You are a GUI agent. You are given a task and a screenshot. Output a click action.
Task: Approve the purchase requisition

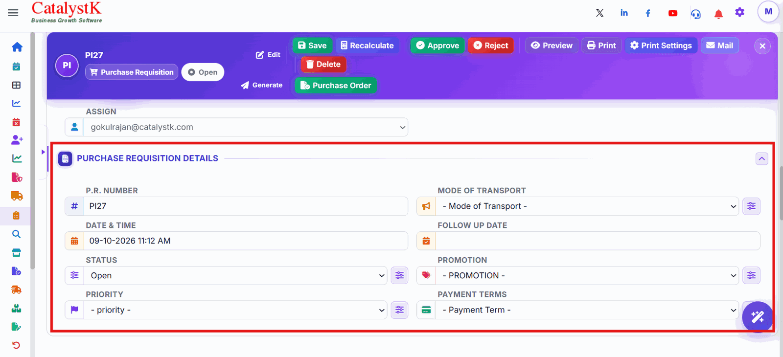tap(438, 45)
